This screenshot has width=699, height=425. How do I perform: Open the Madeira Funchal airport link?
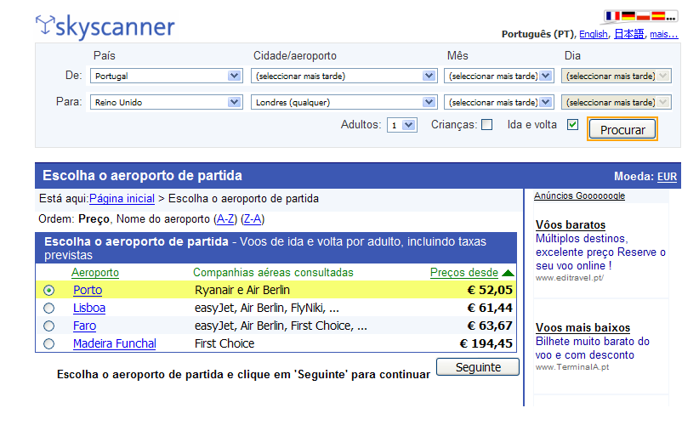115,344
